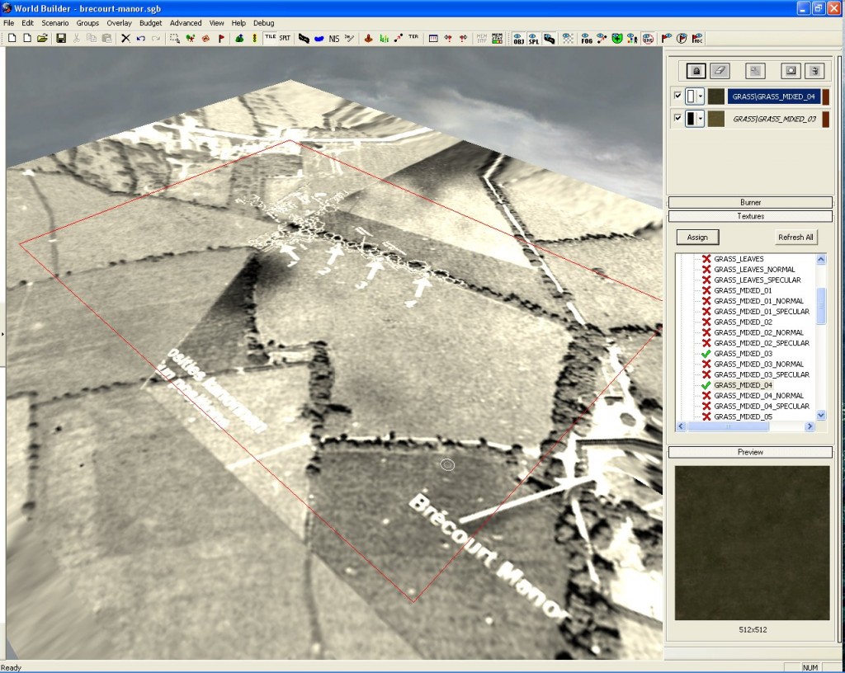Uncheck the GRASS_MIXED_03 layer checkbox

[x=678, y=119]
